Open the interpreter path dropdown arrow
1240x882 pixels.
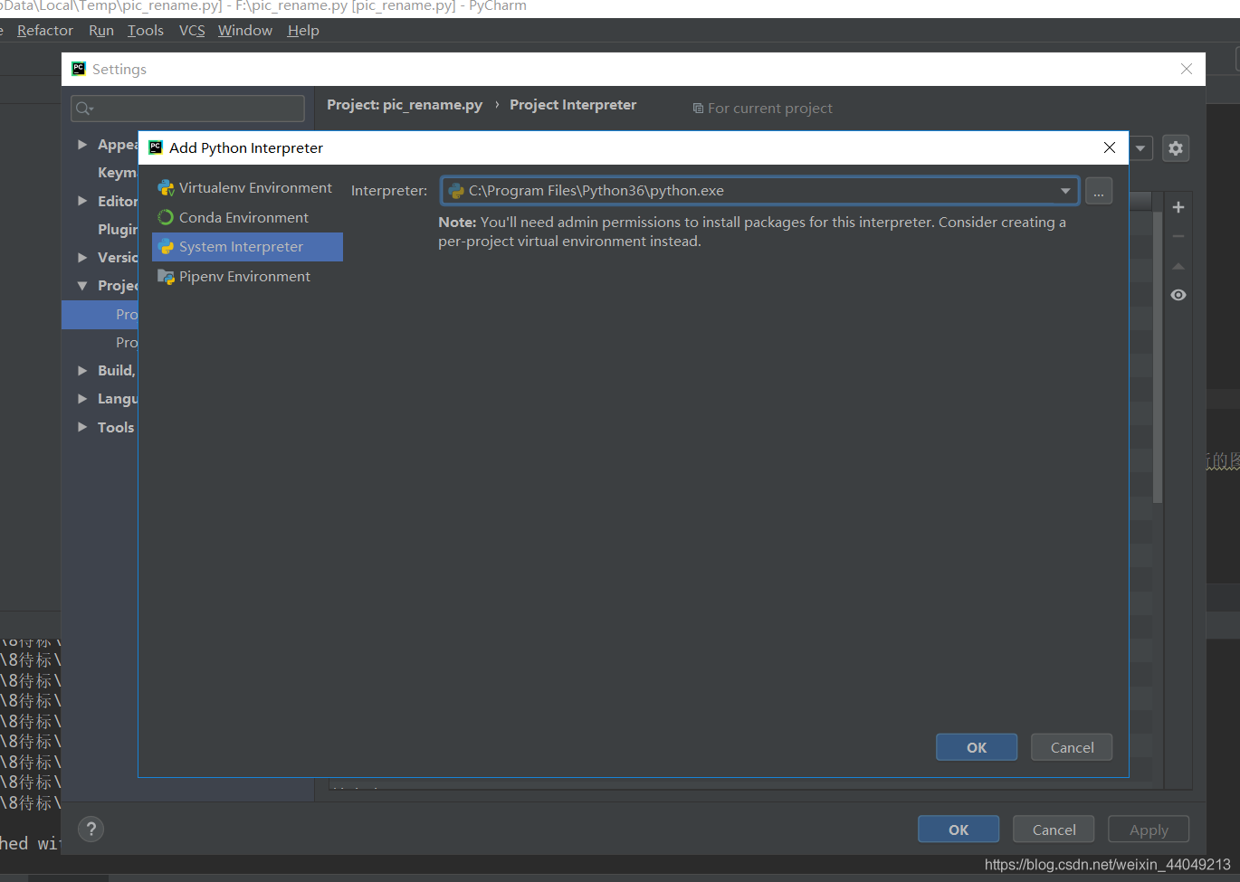[1065, 190]
